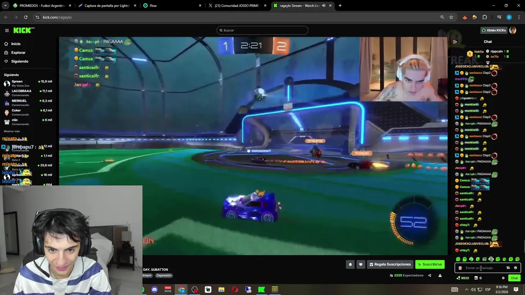Click the browser back arrow
525x295 pixels.
click(x=6, y=17)
